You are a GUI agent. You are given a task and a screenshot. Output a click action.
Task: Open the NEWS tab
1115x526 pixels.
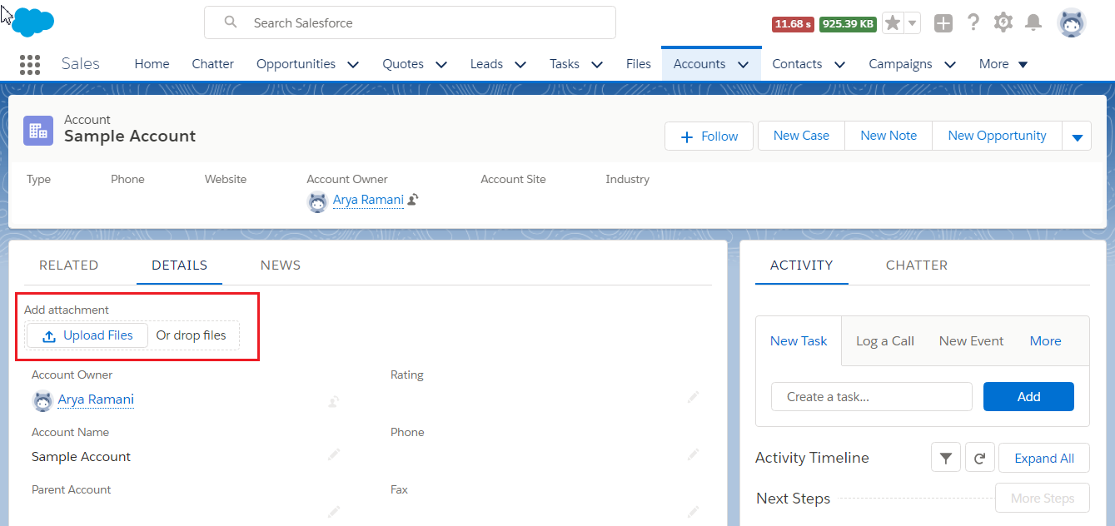[x=280, y=265]
